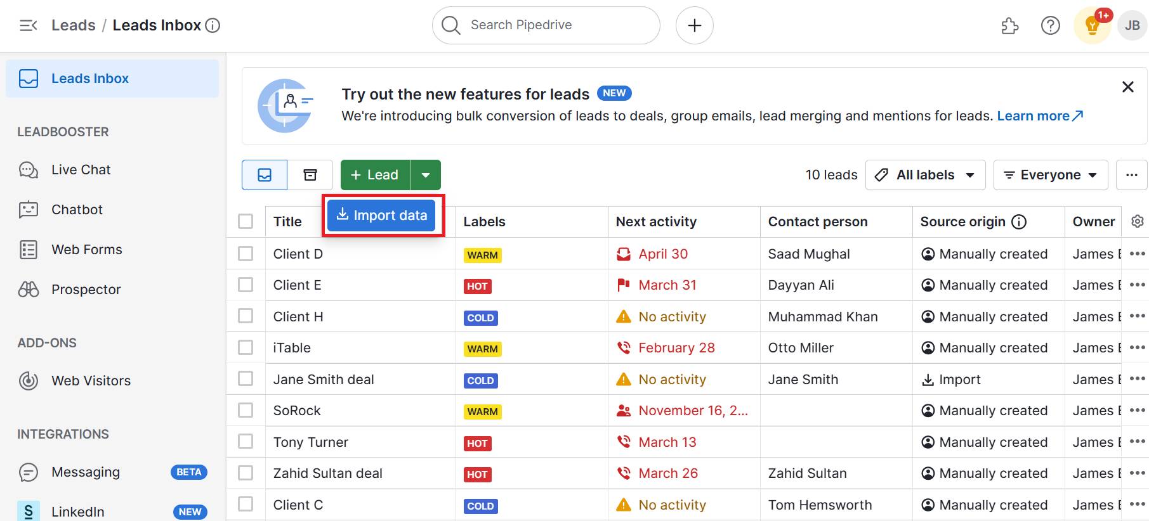Click the Import data button
Image resolution: width=1149 pixels, height=521 pixels.
click(x=381, y=215)
